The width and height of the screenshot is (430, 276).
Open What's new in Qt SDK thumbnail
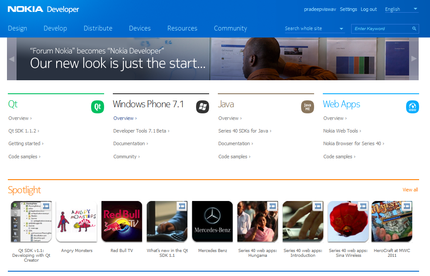point(167,221)
